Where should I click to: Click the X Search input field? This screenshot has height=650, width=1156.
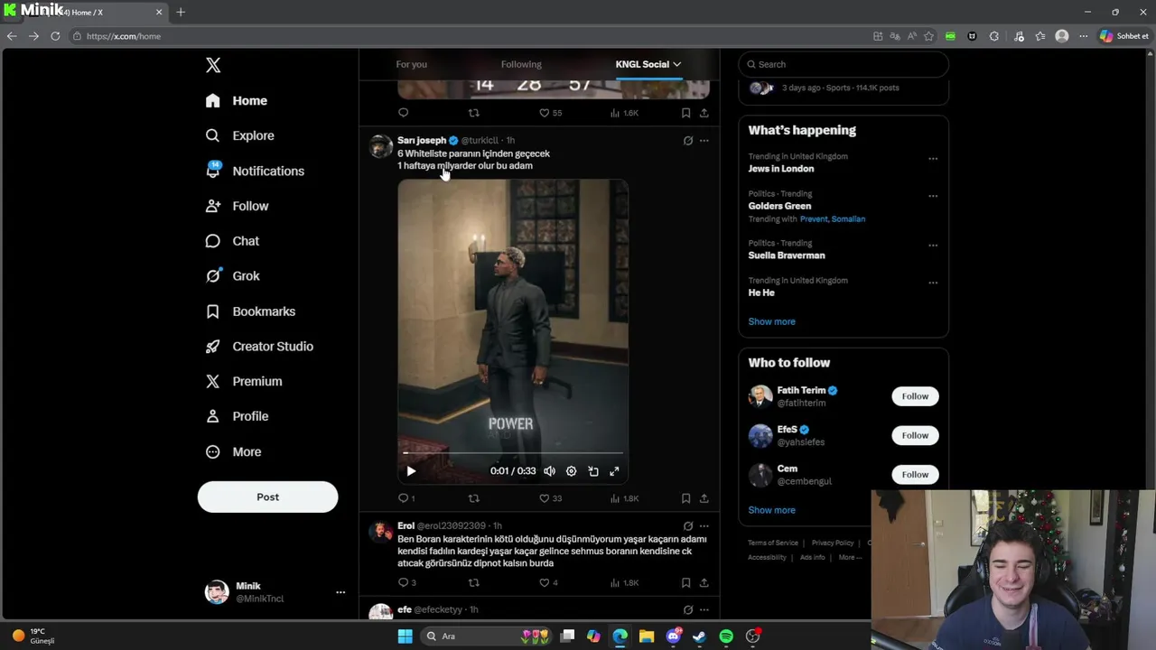point(844,64)
